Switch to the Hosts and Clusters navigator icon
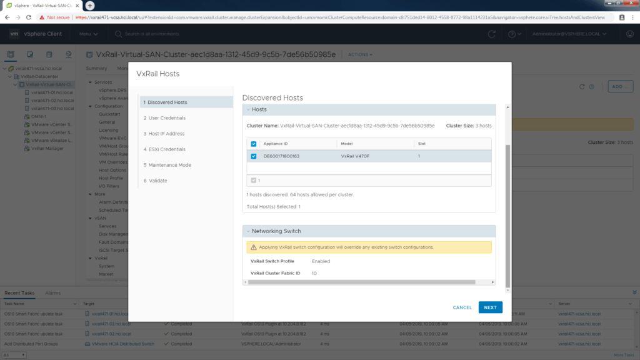Viewport: 640px width, 360px height. [x=11, y=54]
